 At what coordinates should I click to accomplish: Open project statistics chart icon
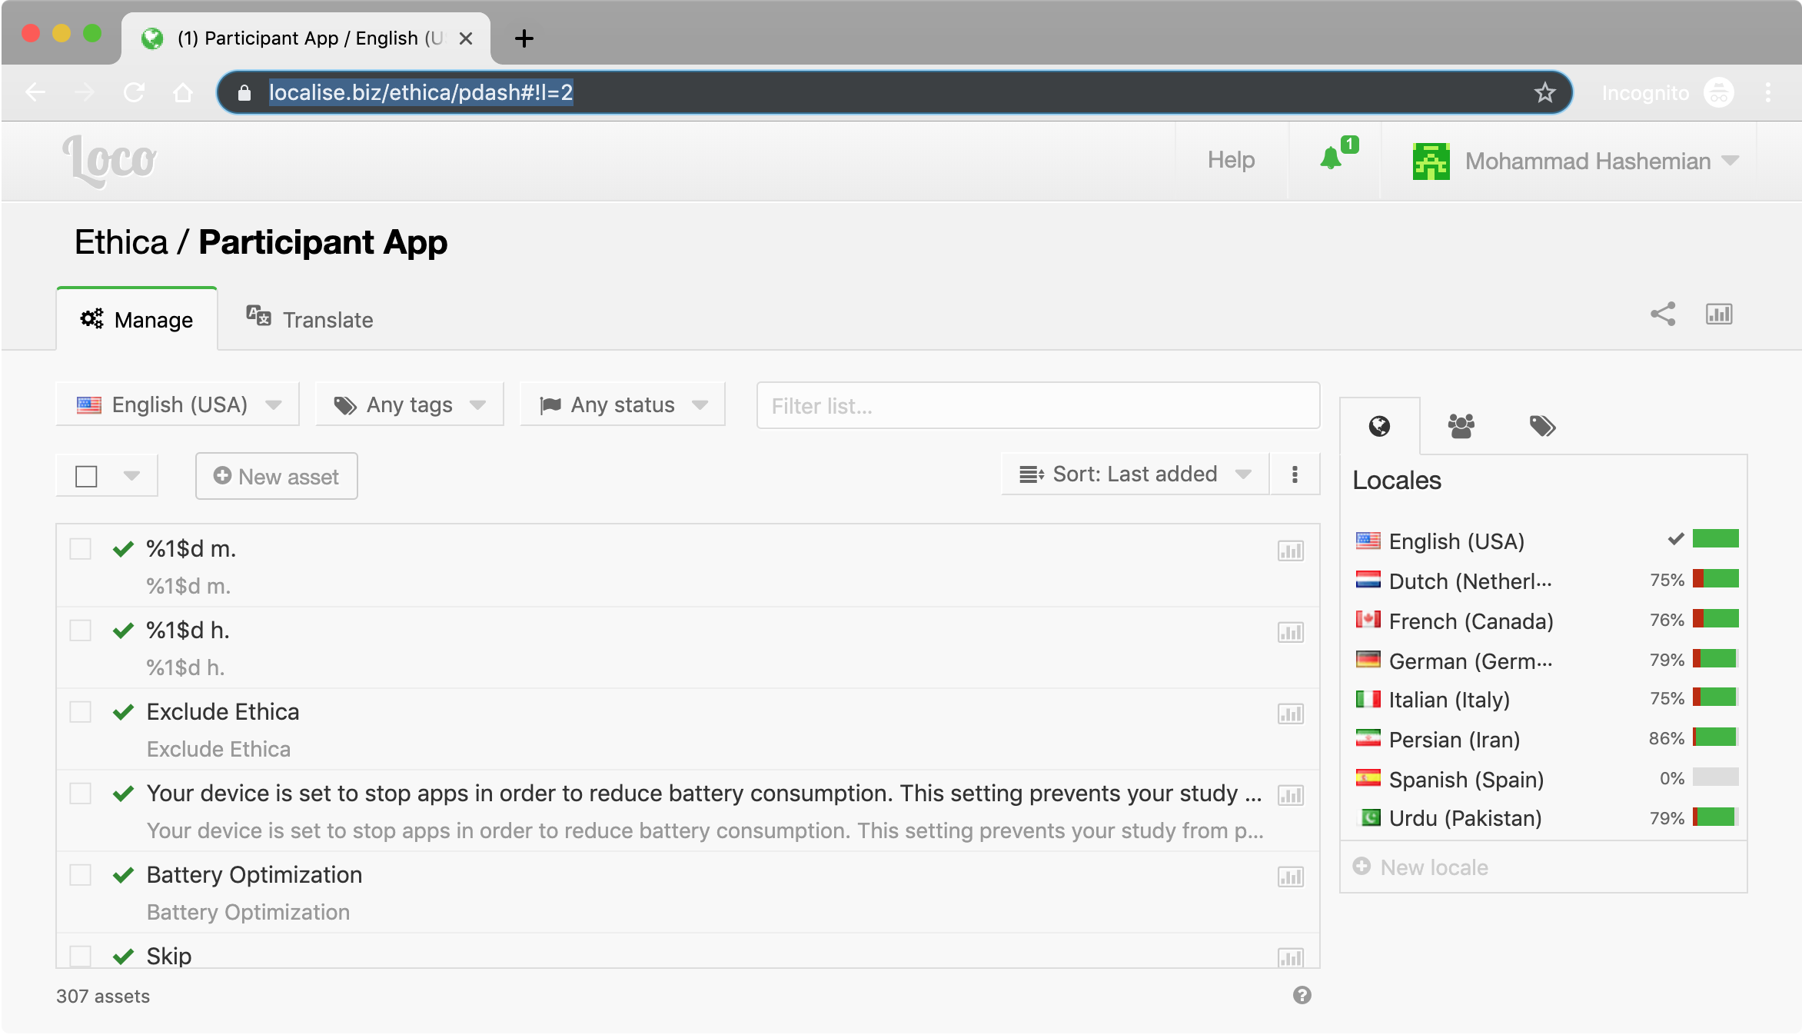click(x=1719, y=314)
